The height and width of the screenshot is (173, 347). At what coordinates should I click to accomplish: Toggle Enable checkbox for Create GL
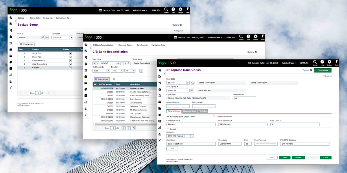[70, 68]
